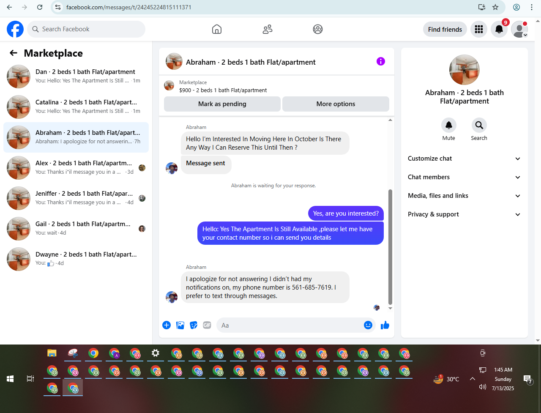
Task: Open the Windows Start button
Action: pos(10,379)
